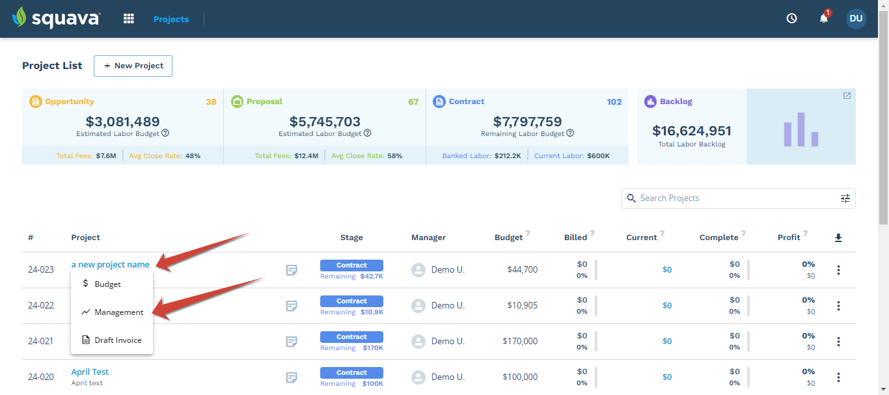Click the clock icon in the top bar

click(791, 18)
